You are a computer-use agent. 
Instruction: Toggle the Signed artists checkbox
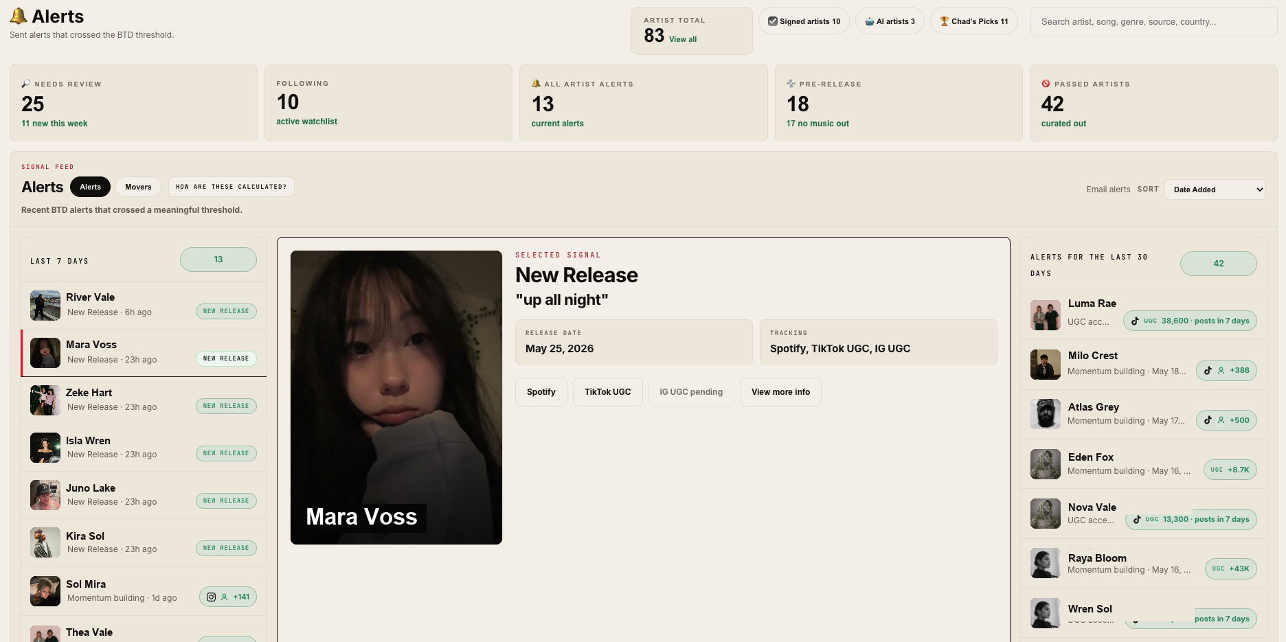pyautogui.click(x=773, y=21)
